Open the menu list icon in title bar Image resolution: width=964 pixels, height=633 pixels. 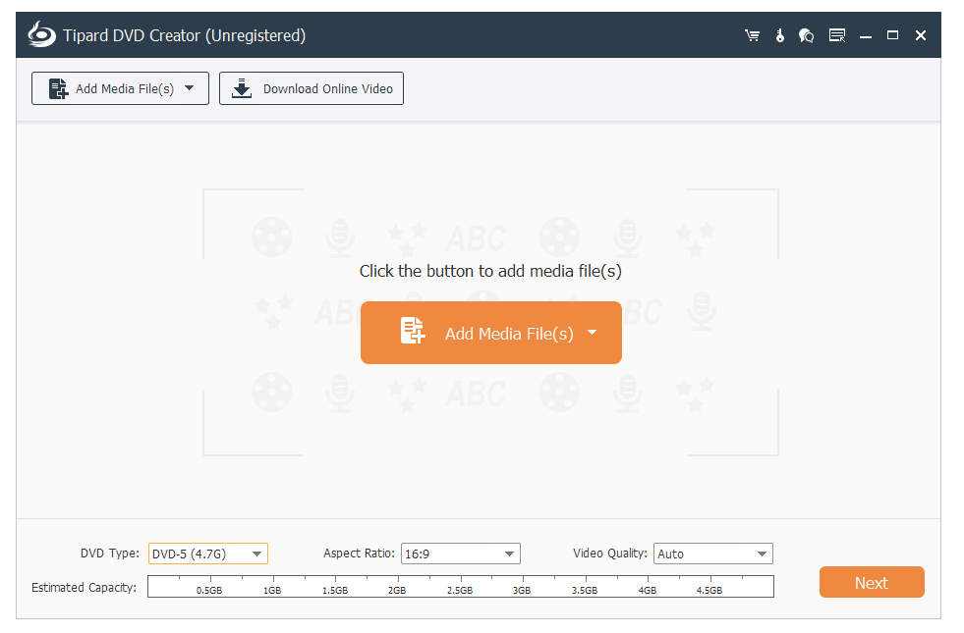click(836, 35)
